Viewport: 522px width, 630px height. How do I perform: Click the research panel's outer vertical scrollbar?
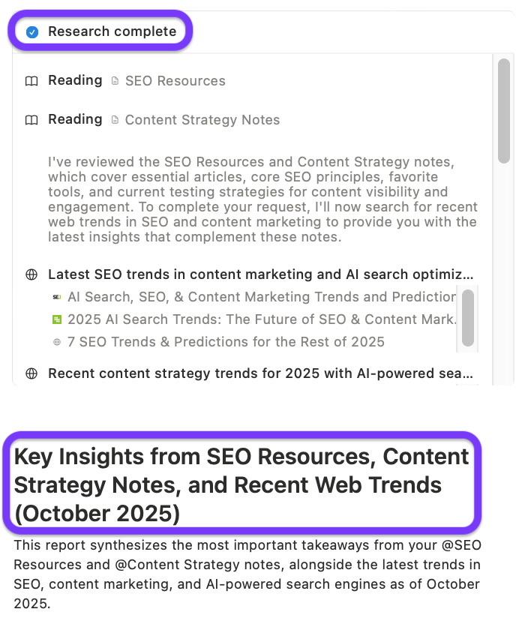pyautogui.click(x=505, y=109)
